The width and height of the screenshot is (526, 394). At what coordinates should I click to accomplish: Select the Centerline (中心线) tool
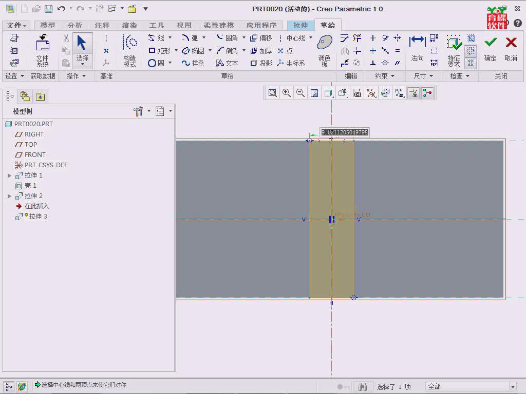coord(292,38)
